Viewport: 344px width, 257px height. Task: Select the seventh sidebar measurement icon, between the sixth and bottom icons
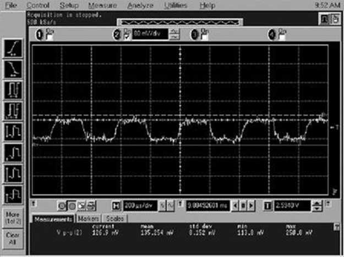(13, 174)
